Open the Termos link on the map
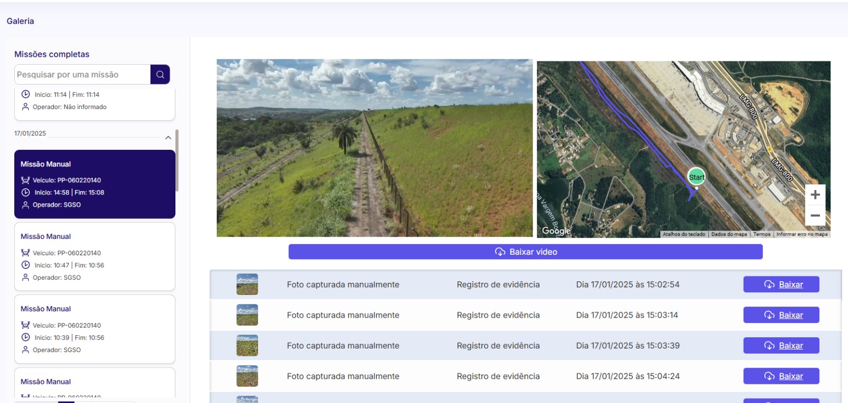Viewport: 848px width, 403px height. tap(762, 234)
